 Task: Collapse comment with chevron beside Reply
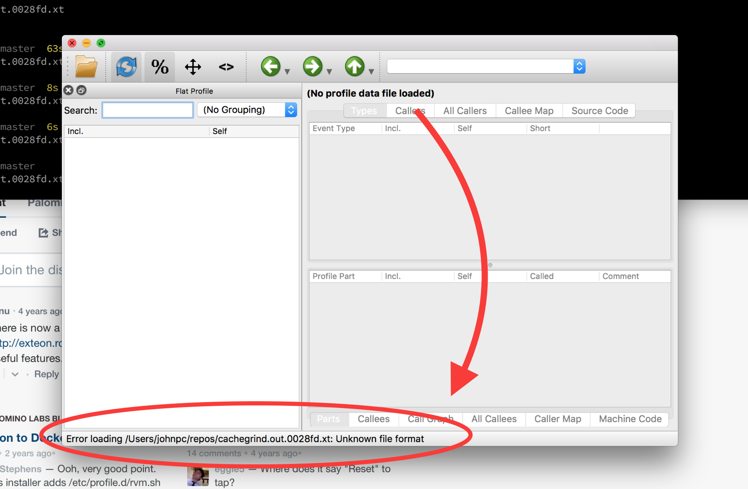(15, 374)
